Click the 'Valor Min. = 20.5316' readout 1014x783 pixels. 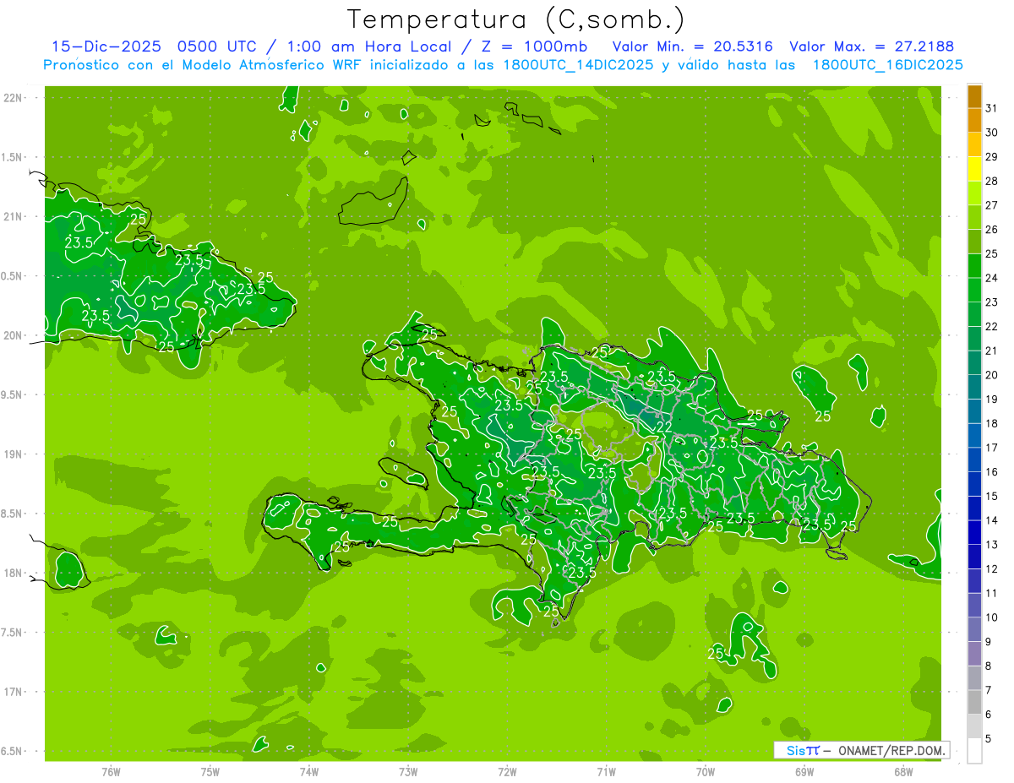coord(693,47)
